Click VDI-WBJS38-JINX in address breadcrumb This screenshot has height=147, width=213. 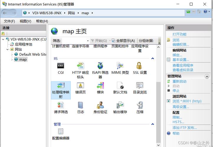(x=47, y=13)
